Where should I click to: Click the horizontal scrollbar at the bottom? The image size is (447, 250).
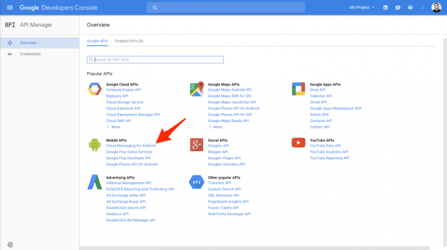click(x=254, y=248)
